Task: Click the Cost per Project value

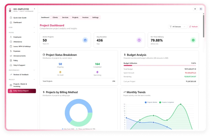Action: pyautogui.click(x=191, y=81)
